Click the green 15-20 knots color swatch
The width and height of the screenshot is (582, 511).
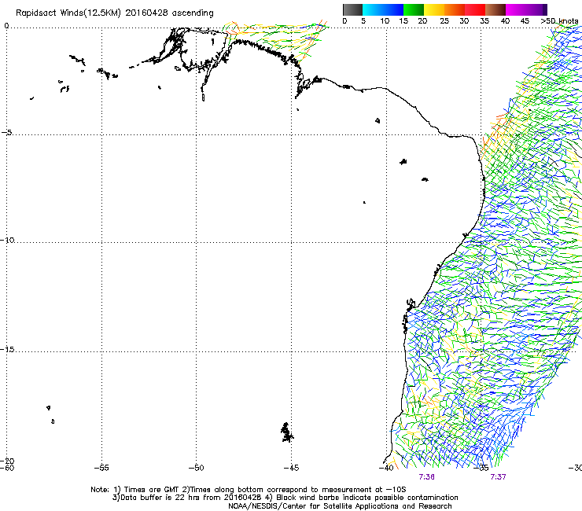tap(414, 9)
